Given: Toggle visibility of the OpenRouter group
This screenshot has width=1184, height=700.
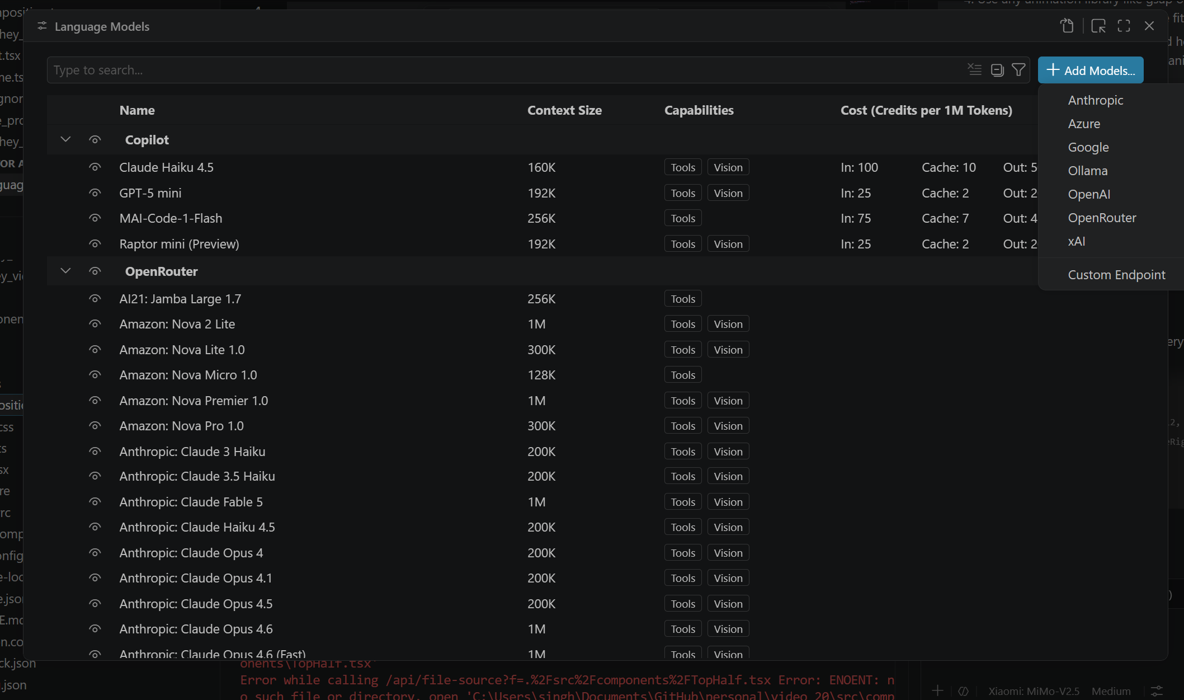Looking at the screenshot, I should [x=95, y=271].
